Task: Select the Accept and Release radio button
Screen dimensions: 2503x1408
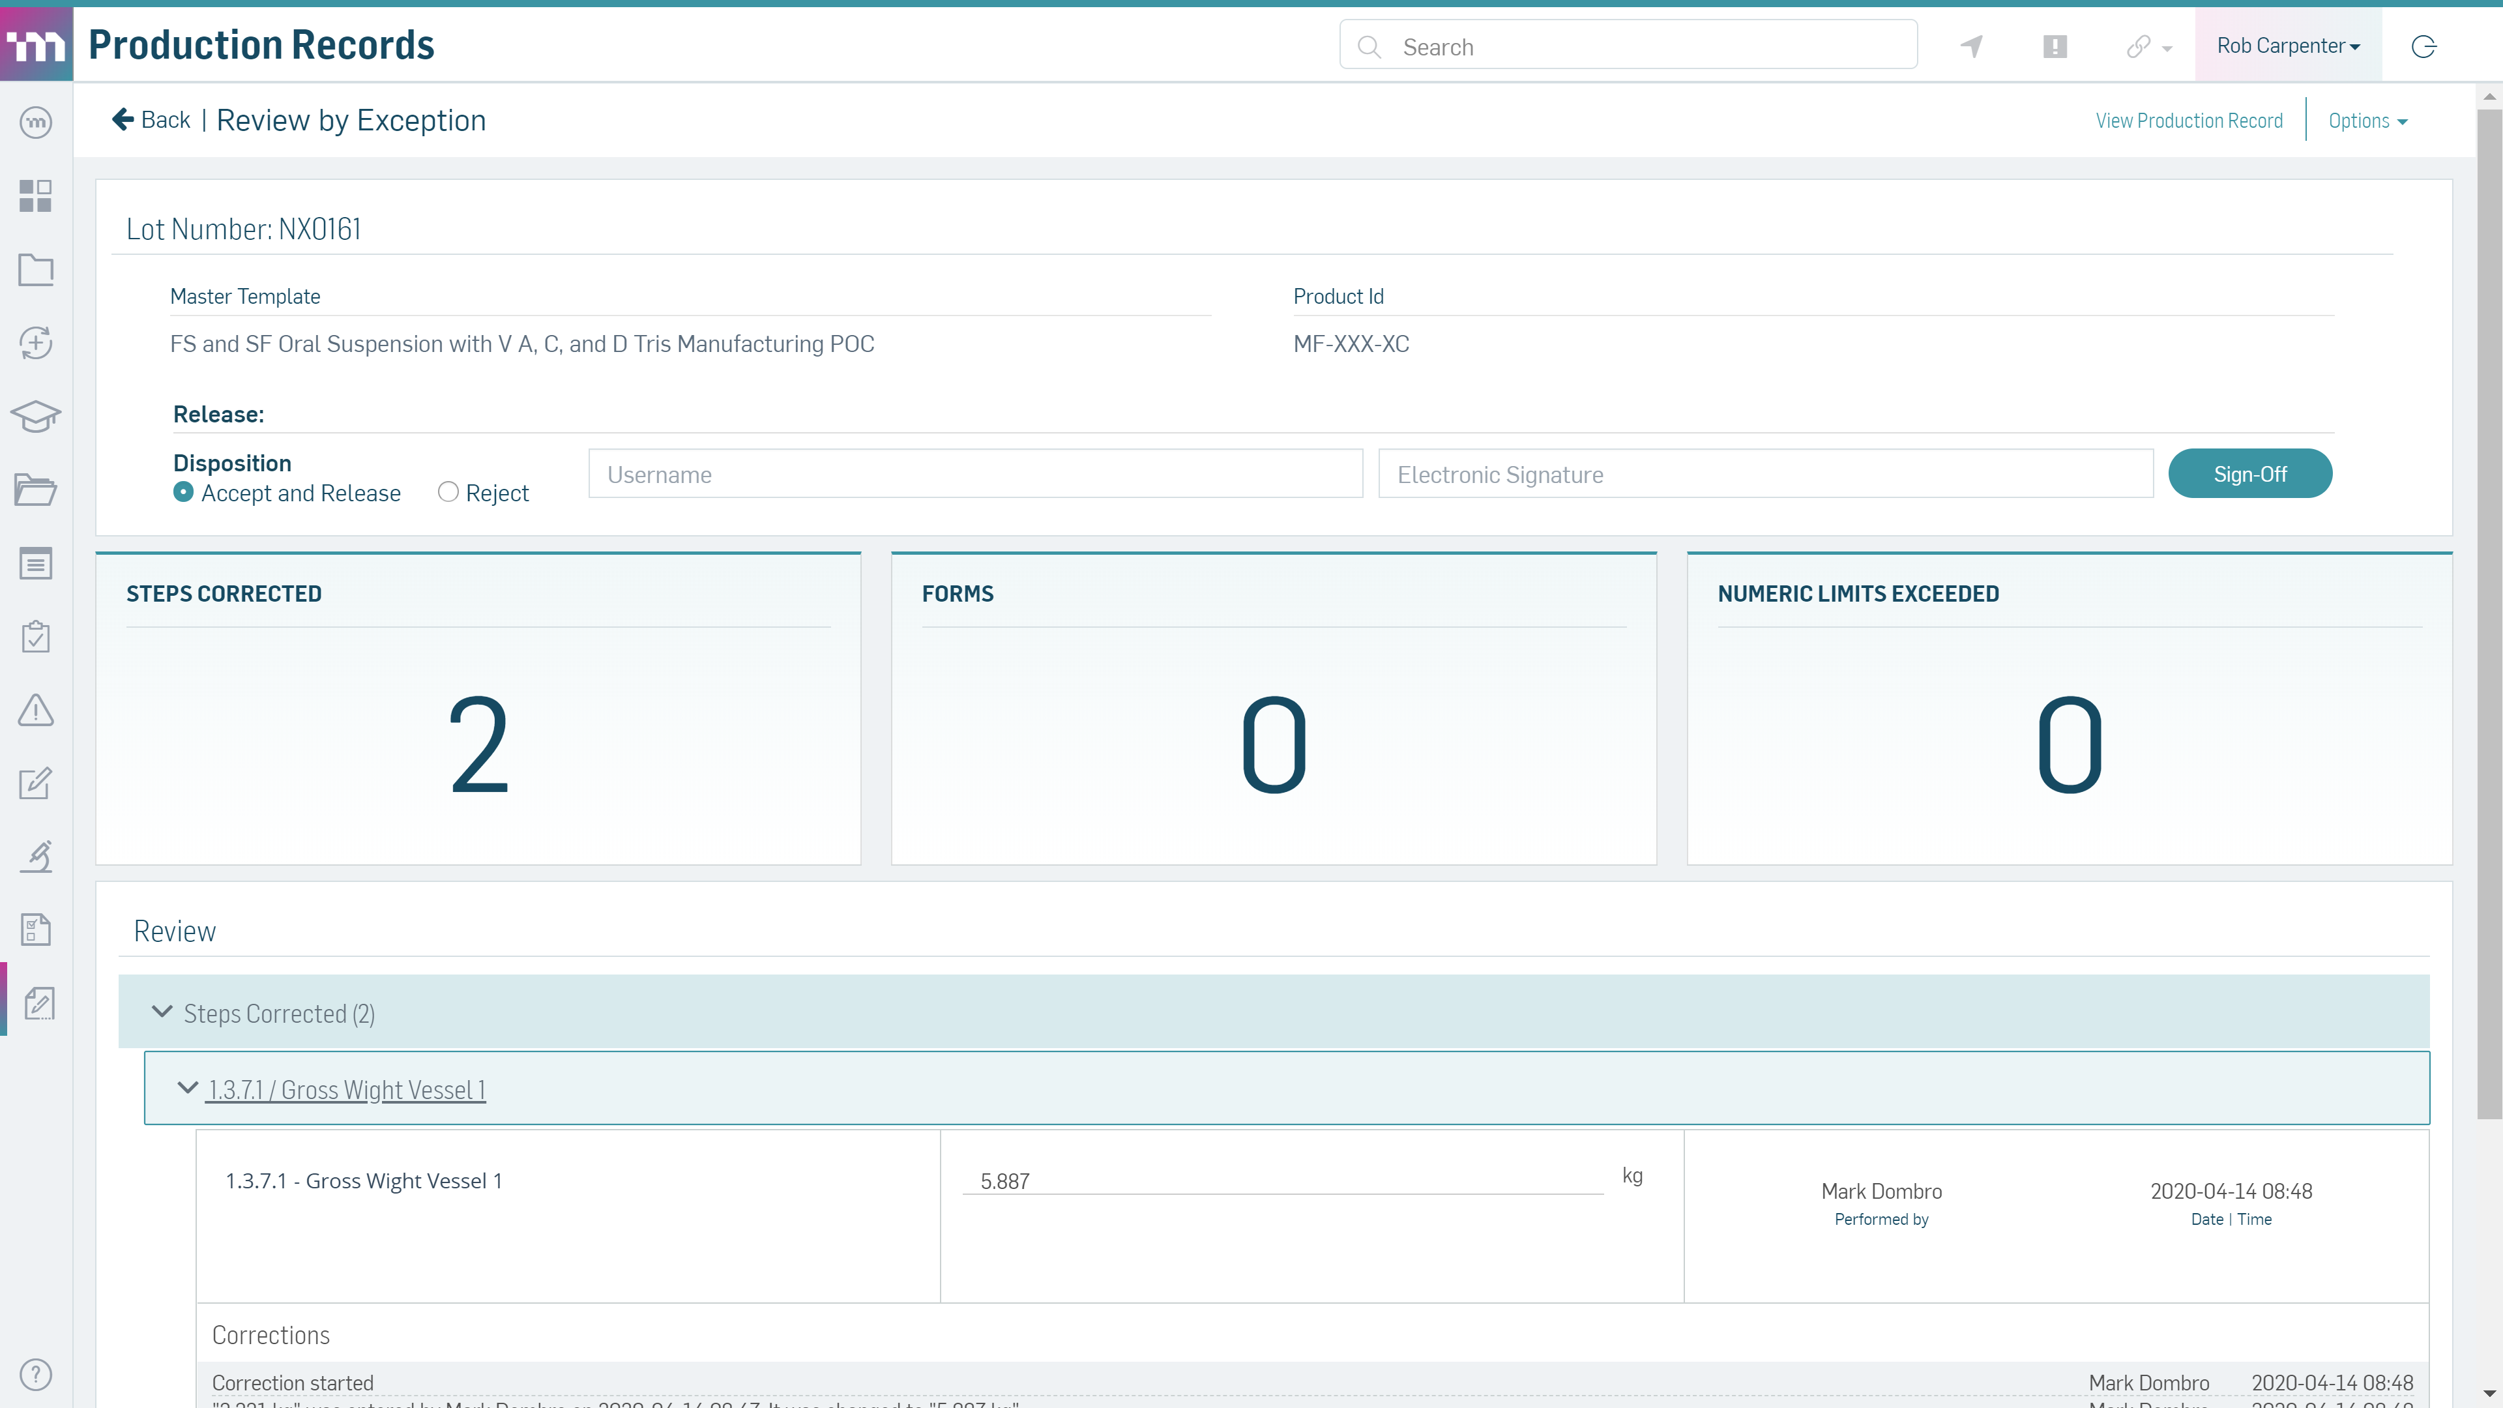Action: (183, 493)
